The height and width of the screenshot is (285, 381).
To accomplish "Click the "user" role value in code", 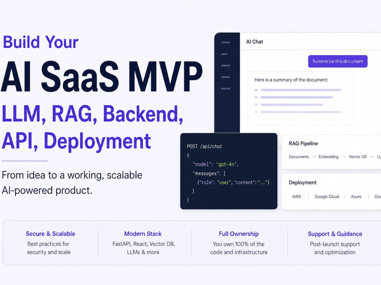I will (224, 182).
